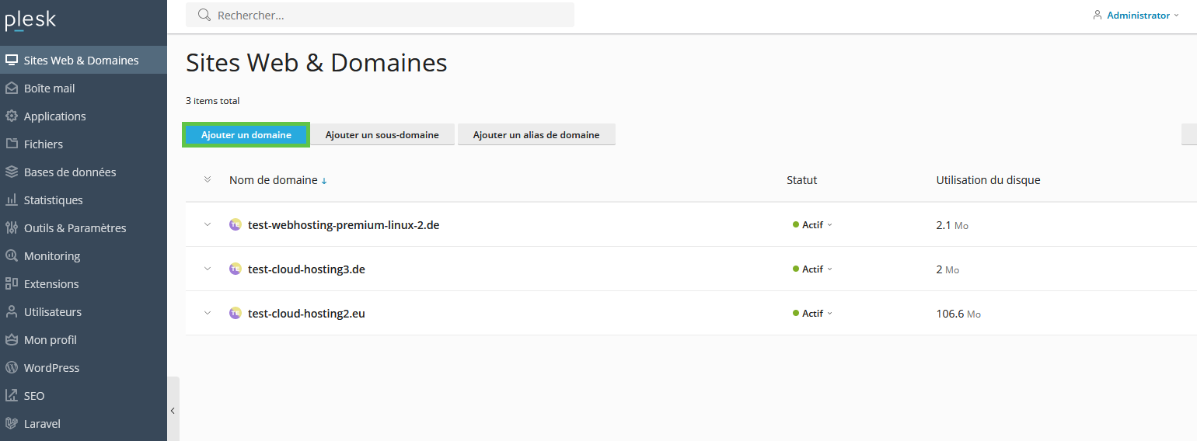This screenshot has width=1197, height=441.
Task: Click the "3 items total" text
Action: [213, 101]
